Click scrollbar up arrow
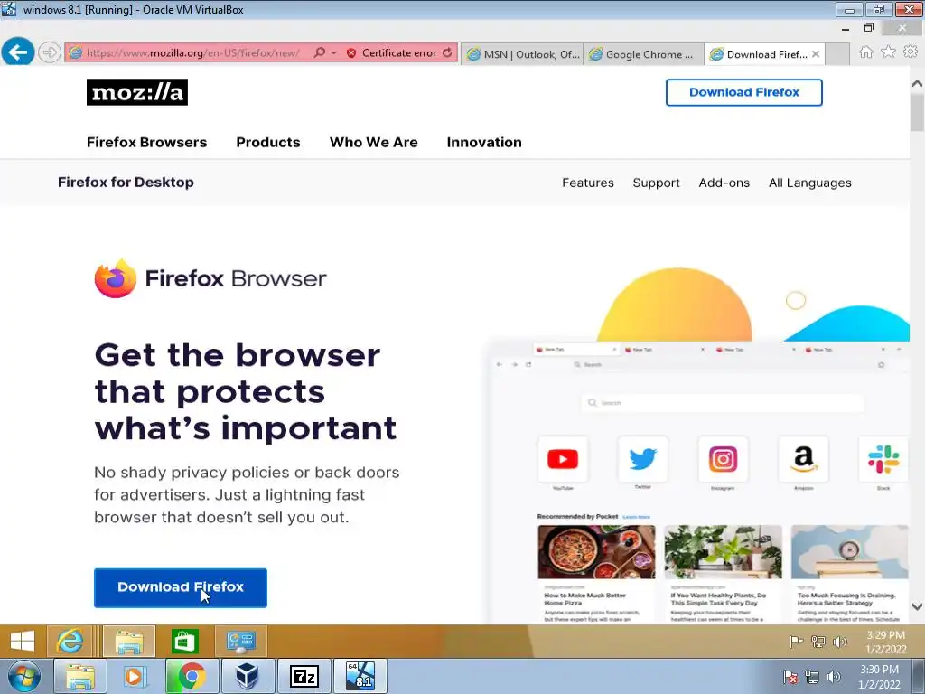This screenshot has height=694, width=925. pos(918,83)
